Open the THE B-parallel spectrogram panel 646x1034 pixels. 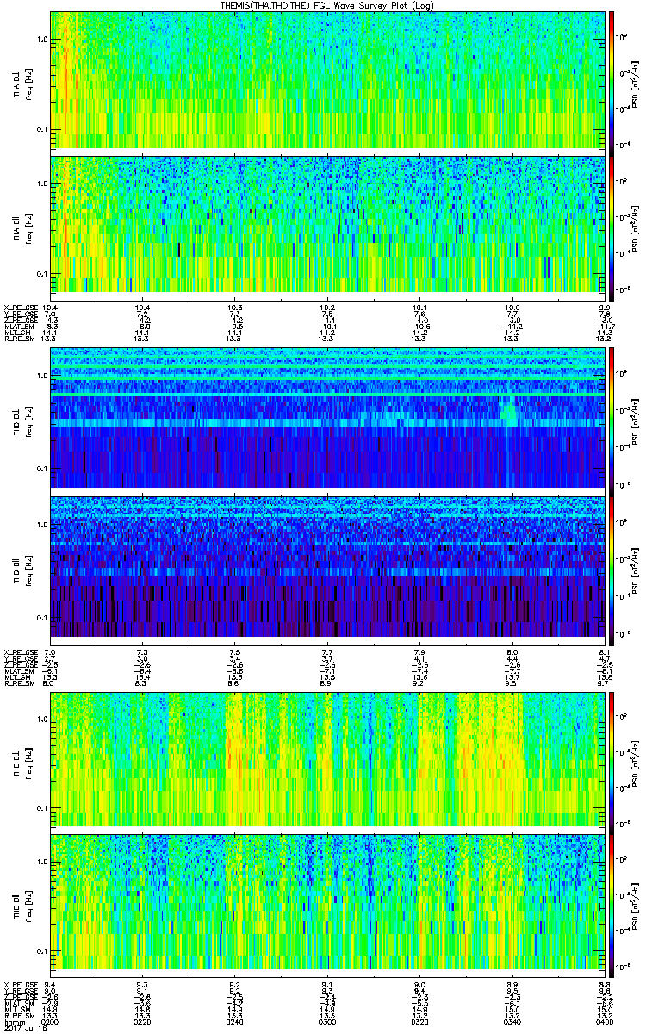[327, 900]
